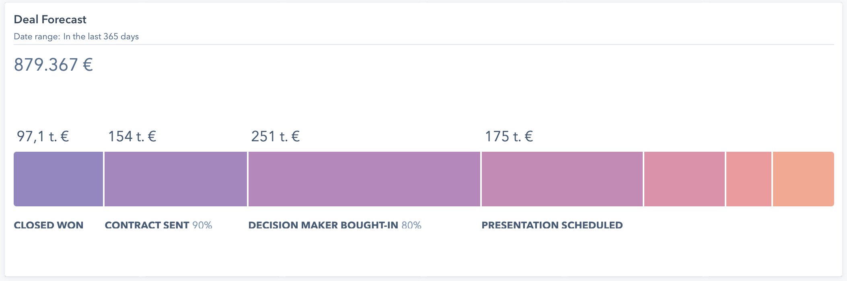Click the 97,1 t. € value label
Image resolution: width=847 pixels, height=281 pixels.
(x=43, y=136)
